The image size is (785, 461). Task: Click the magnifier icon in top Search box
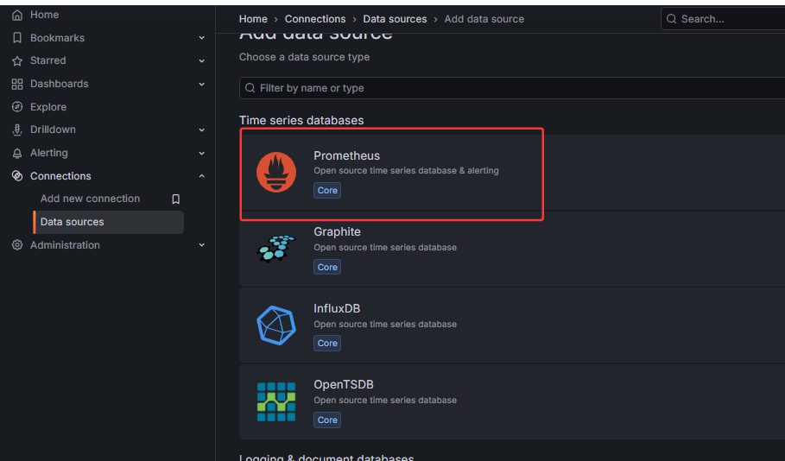click(x=672, y=19)
